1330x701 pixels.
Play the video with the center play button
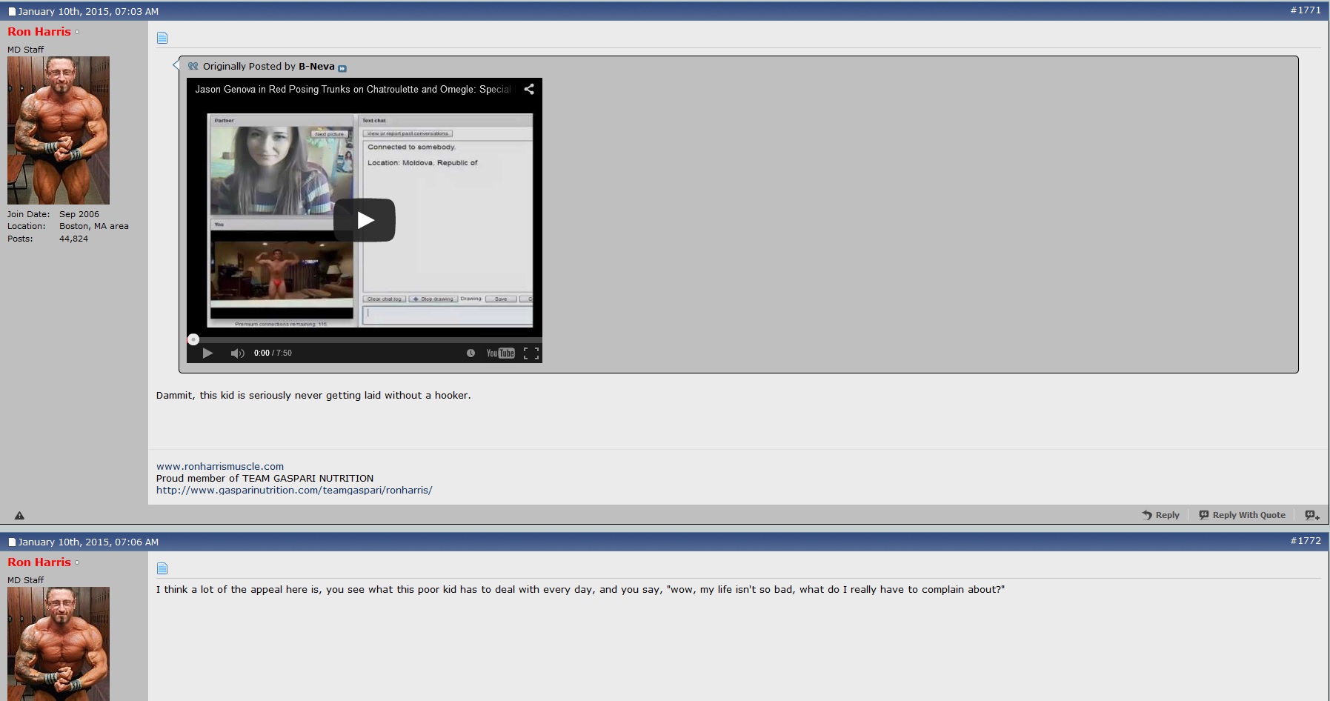point(365,220)
